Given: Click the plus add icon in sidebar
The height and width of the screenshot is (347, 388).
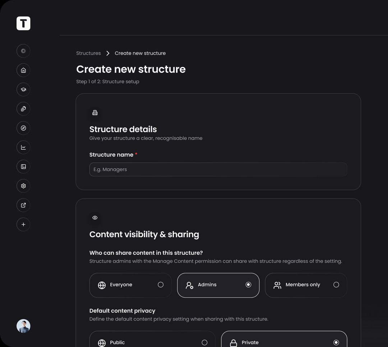Looking at the screenshot, I should (x=23, y=224).
